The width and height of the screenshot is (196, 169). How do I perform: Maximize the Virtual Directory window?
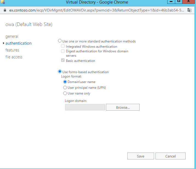[179, 2]
